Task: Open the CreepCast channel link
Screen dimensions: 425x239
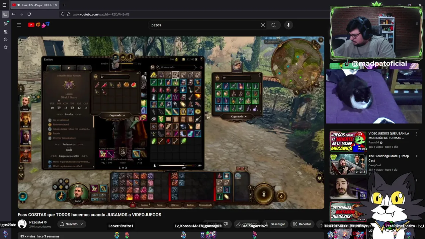Action: click(x=375, y=165)
